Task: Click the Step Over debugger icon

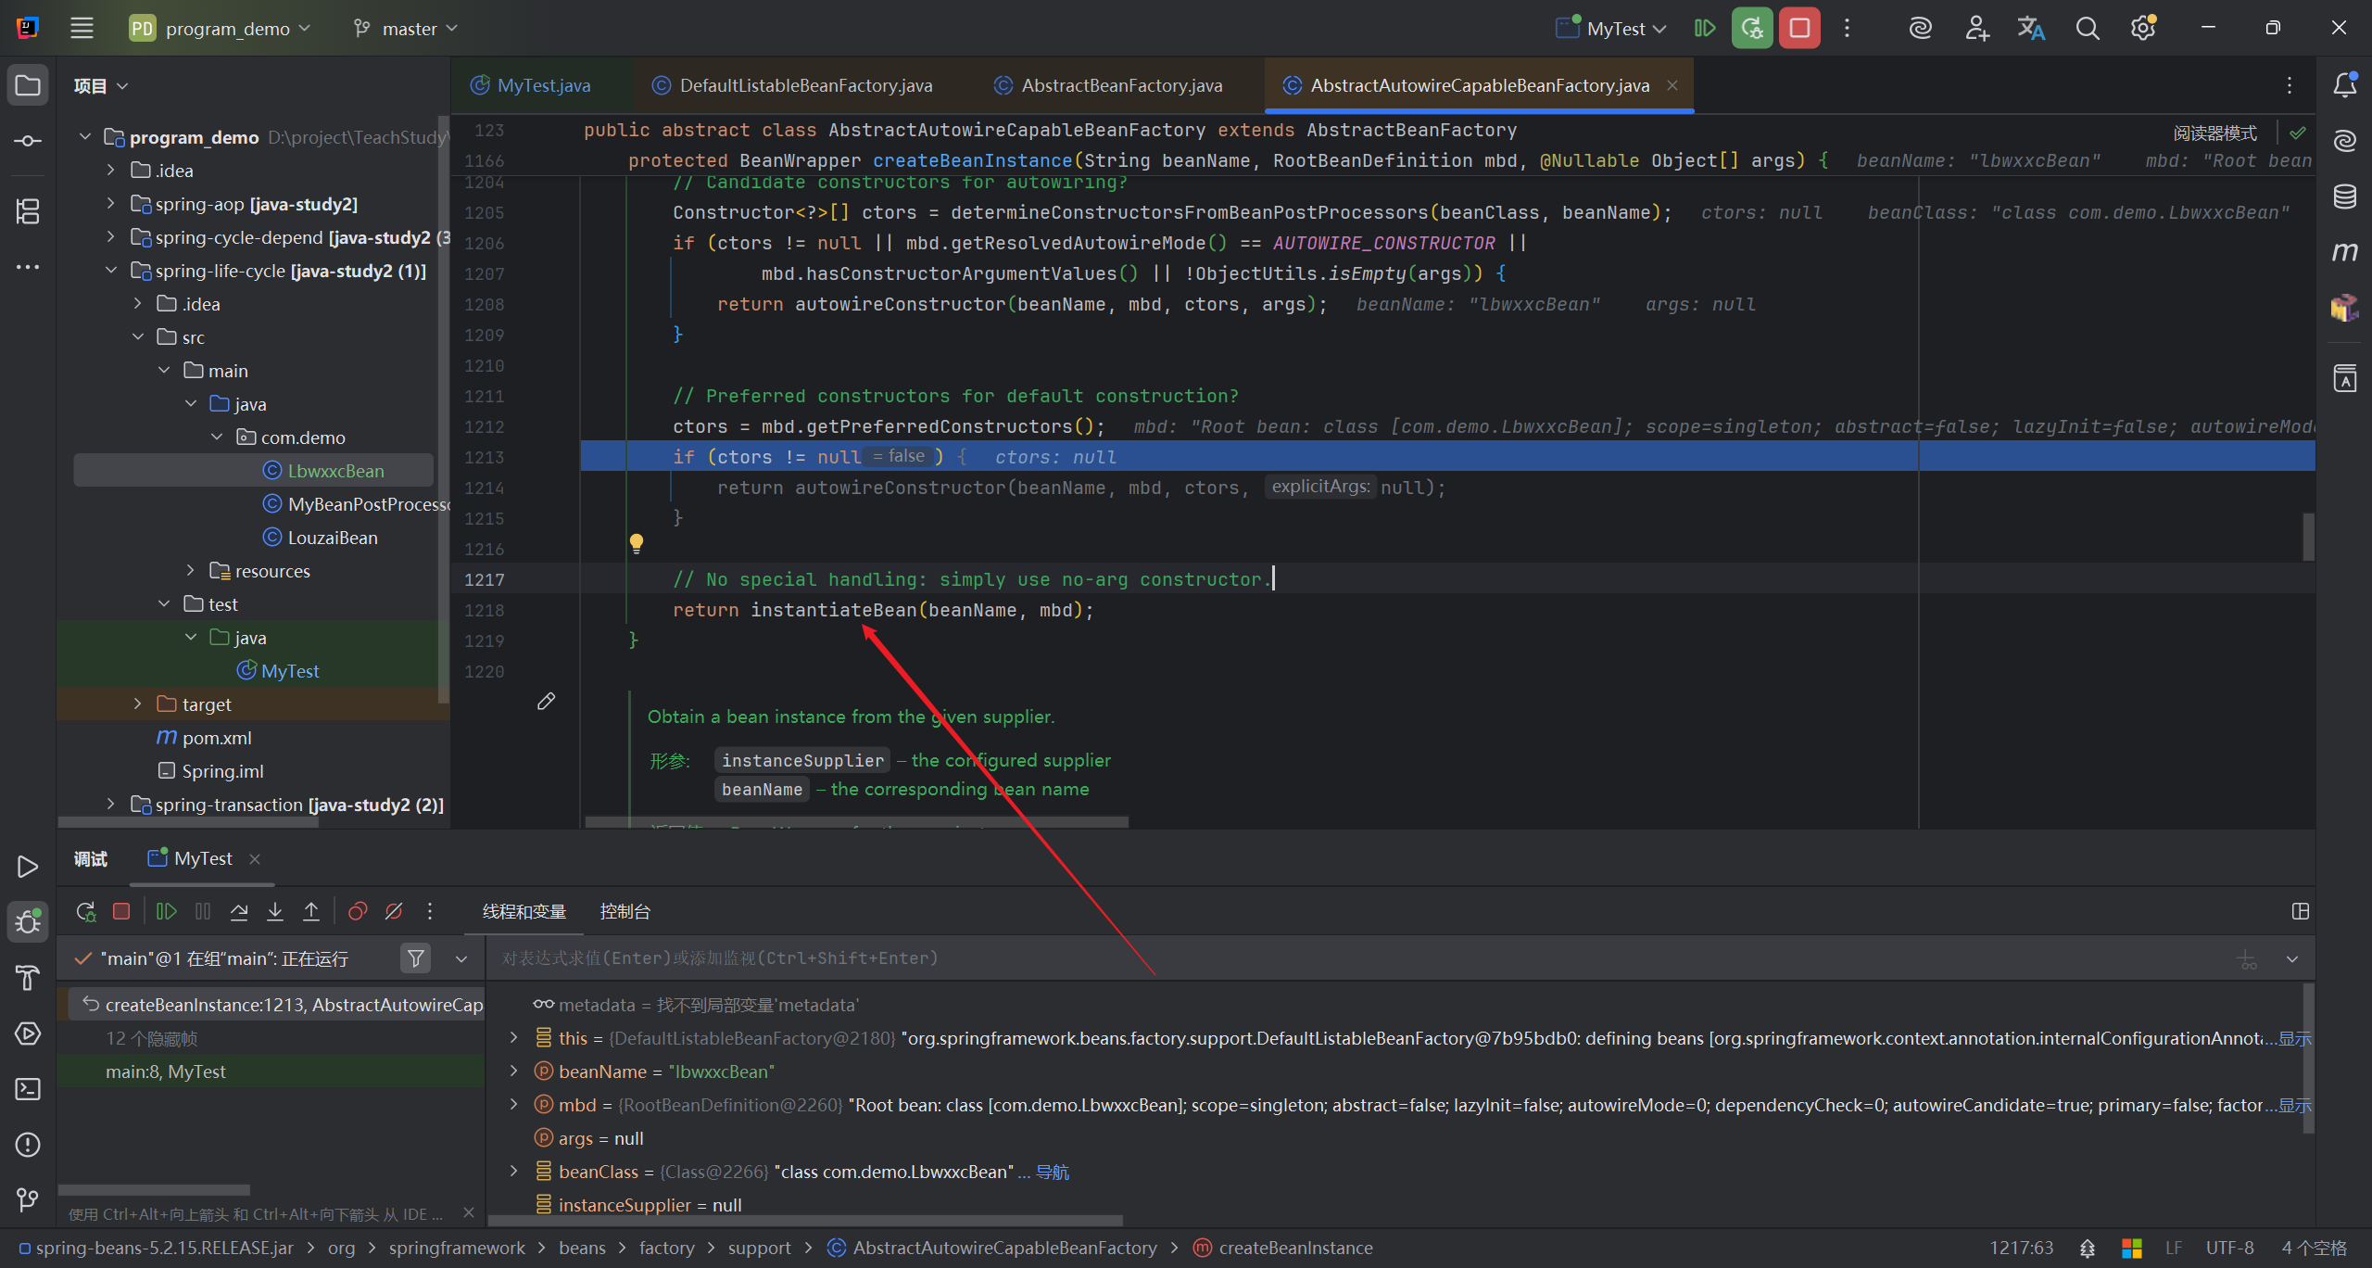Action: pyautogui.click(x=239, y=911)
